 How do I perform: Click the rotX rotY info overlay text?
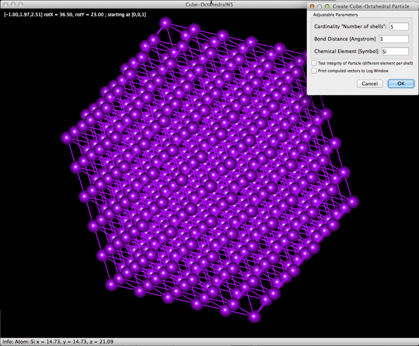[x=75, y=14]
